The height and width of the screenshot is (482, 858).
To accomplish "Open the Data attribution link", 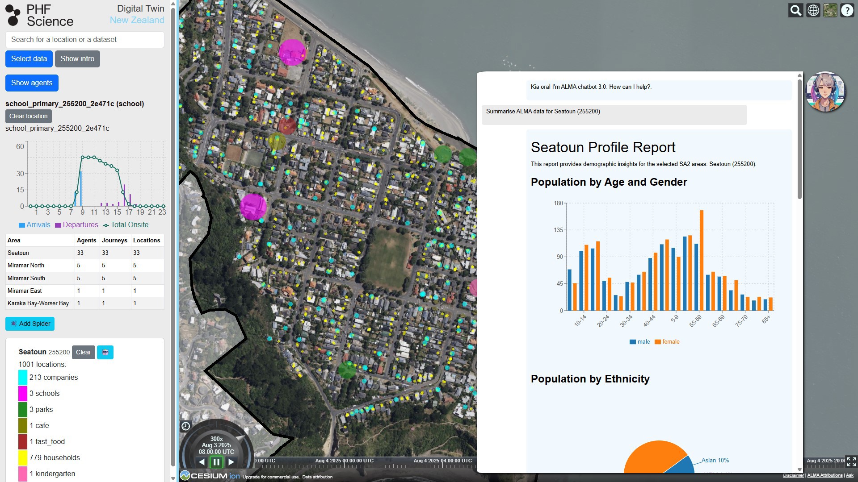I will click(317, 477).
